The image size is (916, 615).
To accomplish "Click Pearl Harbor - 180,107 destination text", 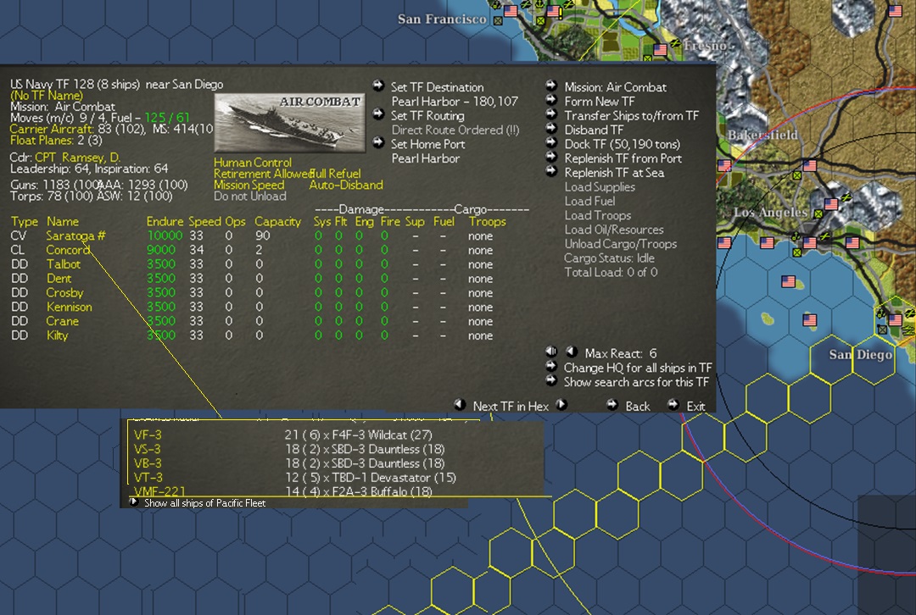I will point(455,102).
